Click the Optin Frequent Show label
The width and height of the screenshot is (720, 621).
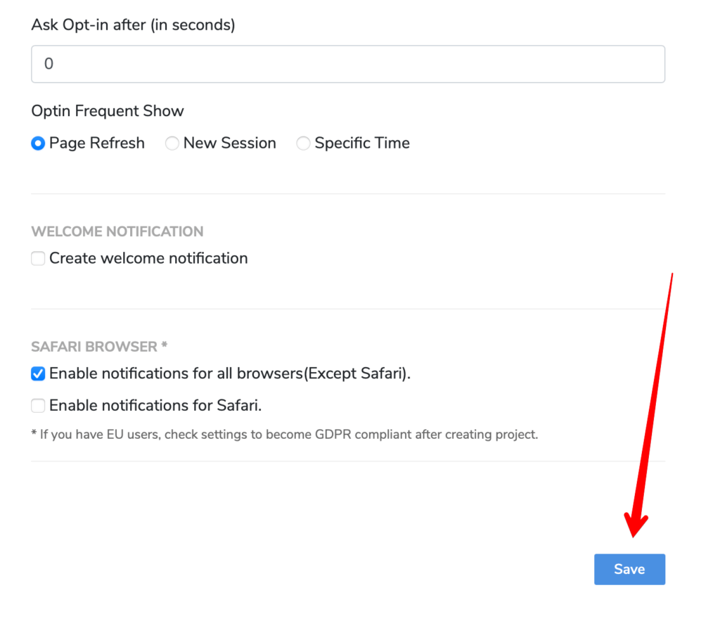(108, 110)
